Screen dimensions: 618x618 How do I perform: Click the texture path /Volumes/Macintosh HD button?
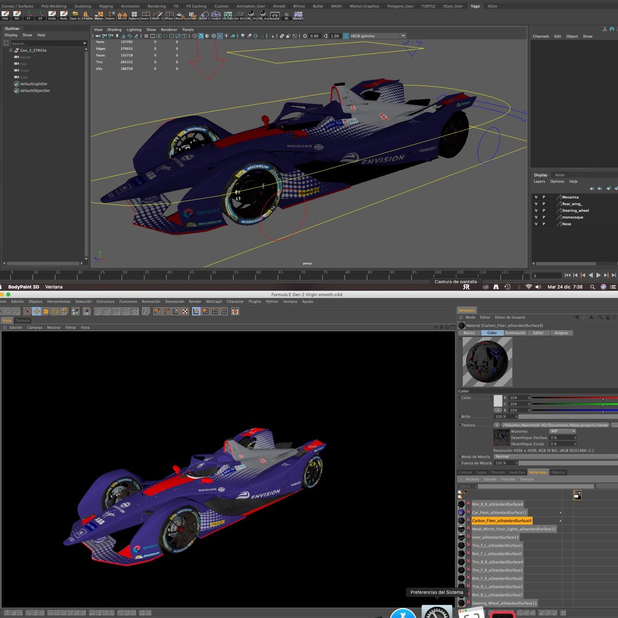click(555, 425)
